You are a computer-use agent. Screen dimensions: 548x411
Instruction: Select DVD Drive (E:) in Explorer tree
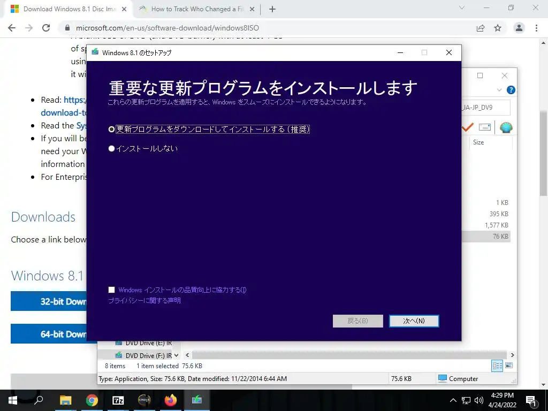coord(144,343)
